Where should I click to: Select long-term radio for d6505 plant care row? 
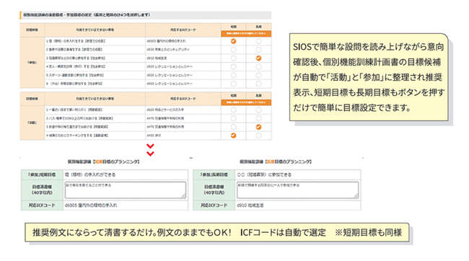(x=258, y=41)
